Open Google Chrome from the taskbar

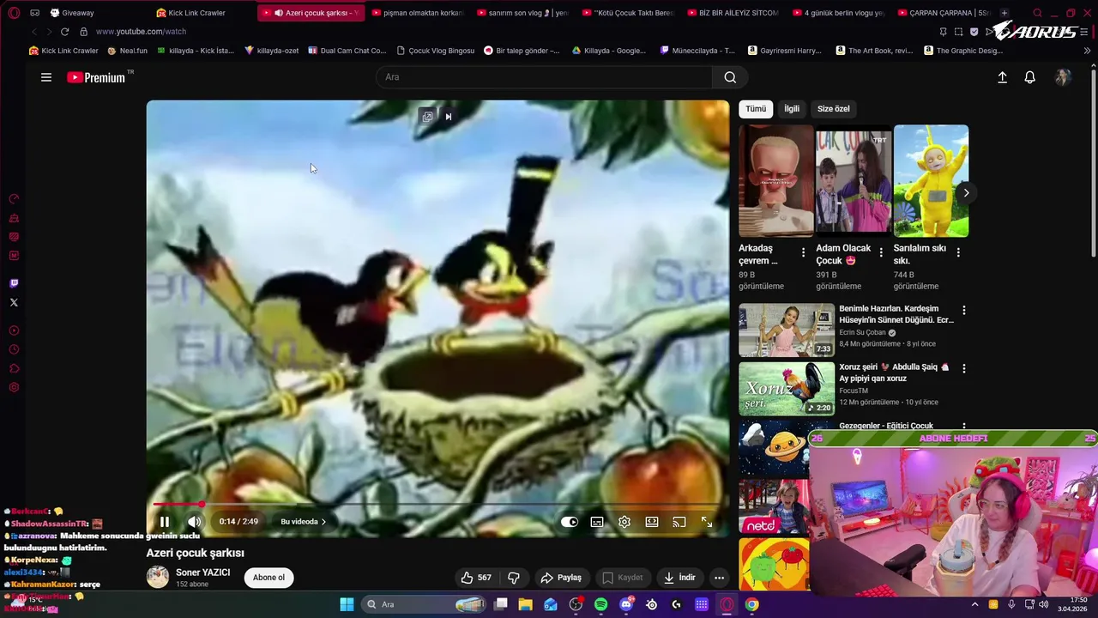[751, 604]
